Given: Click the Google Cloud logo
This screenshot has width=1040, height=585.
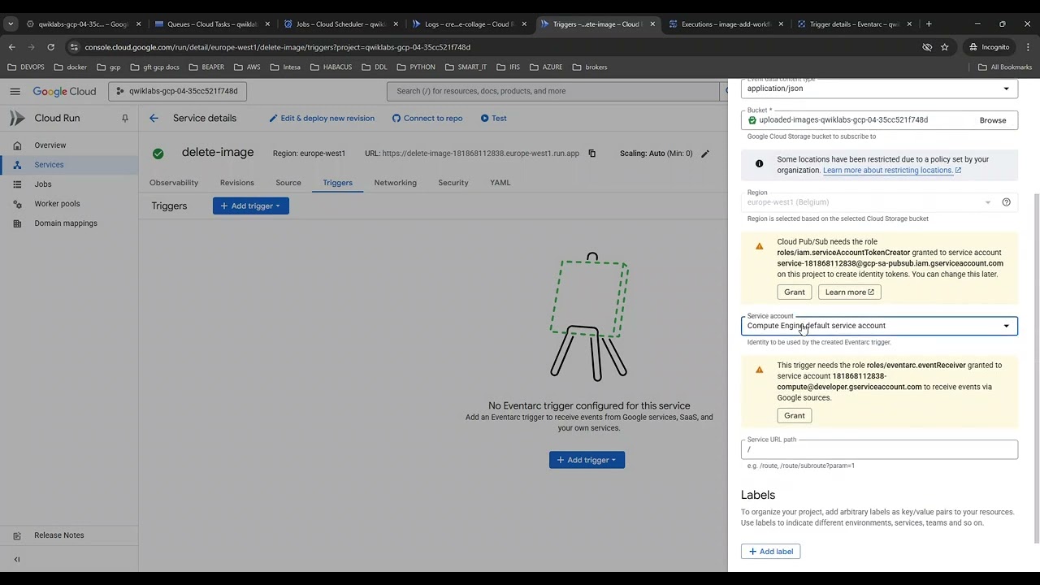Looking at the screenshot, I should click(x=65, y=92).
